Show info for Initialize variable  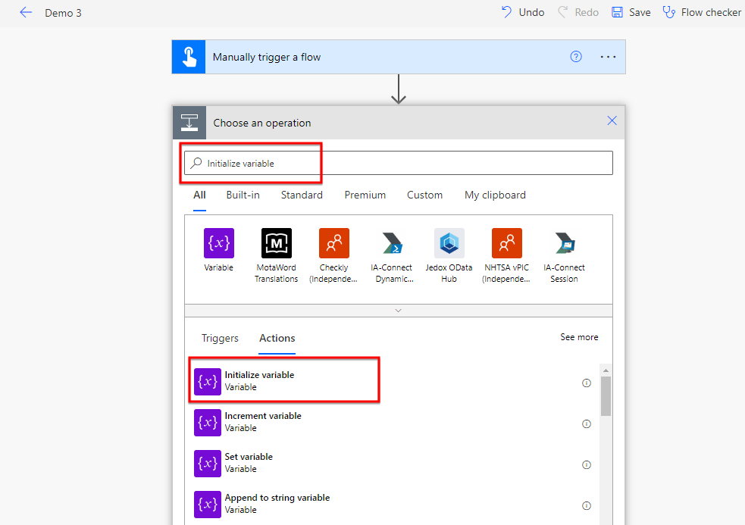[x=587, y=383]
